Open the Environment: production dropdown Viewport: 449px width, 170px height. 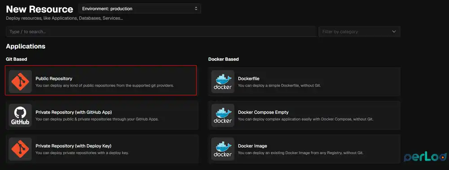click(140, 8)
